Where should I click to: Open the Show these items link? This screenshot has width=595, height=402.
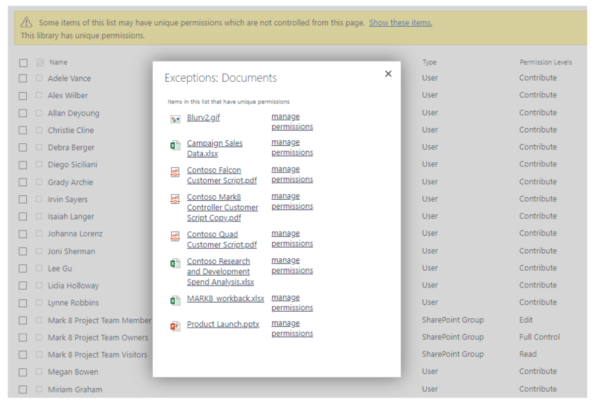coord(401,23)
